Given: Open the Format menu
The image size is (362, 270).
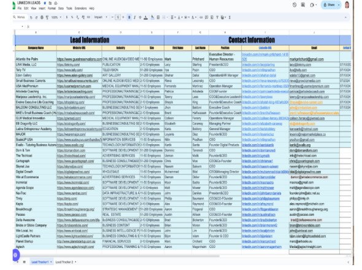Looking at the screenshot, I should 52,9.
